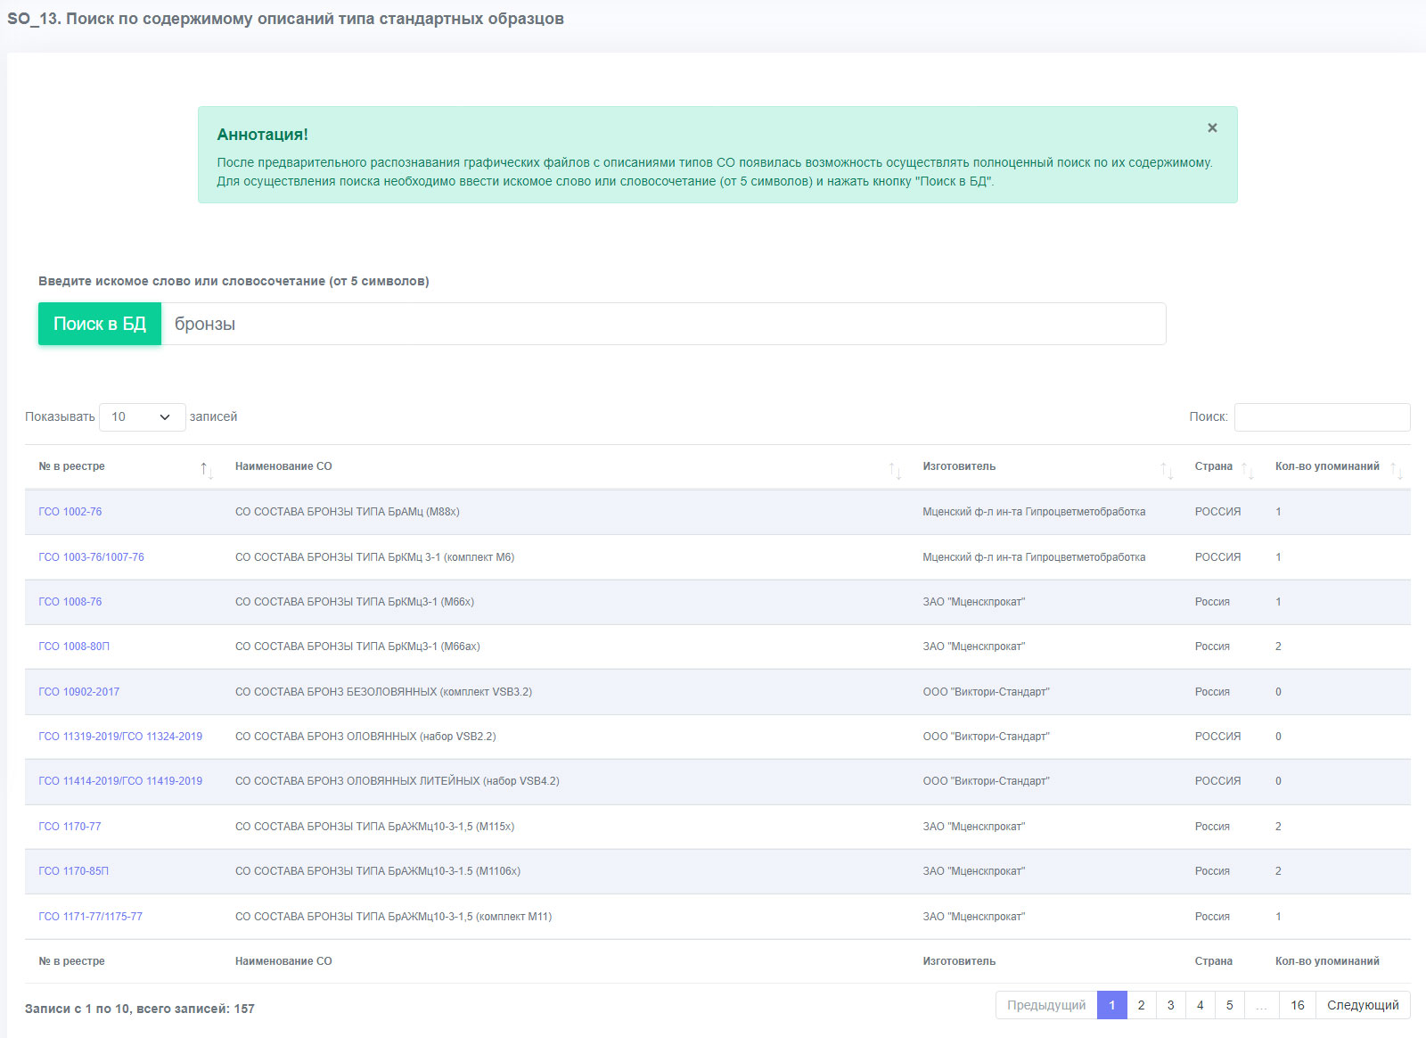The width and height of the screenshot is (1426, 1038).
Task: Open link ГСО 1171-77/1175-77
Action: 90,917
